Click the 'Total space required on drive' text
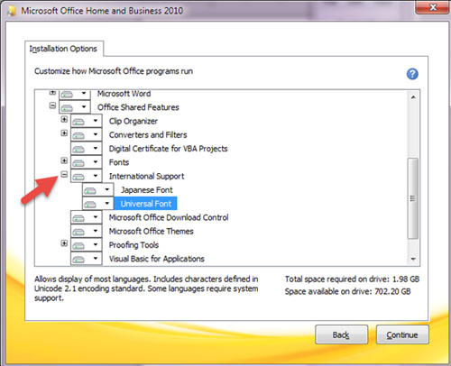The height and width of the screenshot is (366, 451). pos(352,279)
